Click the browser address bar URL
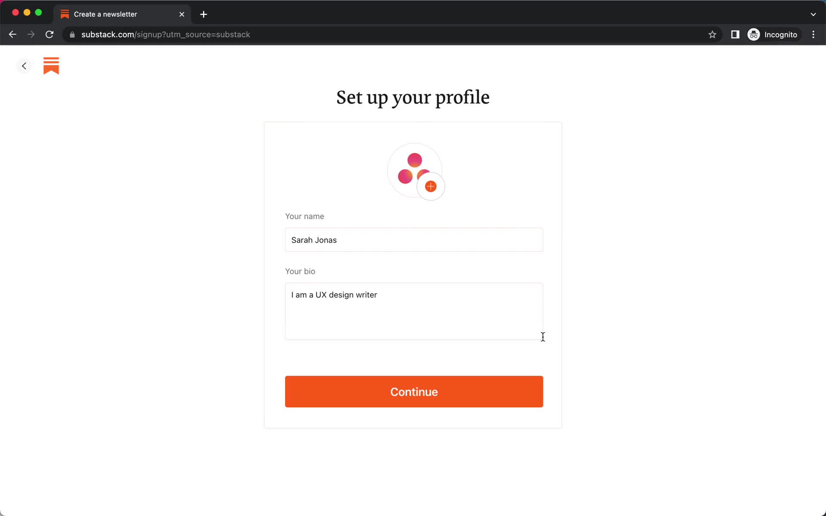 click(166, 34)
